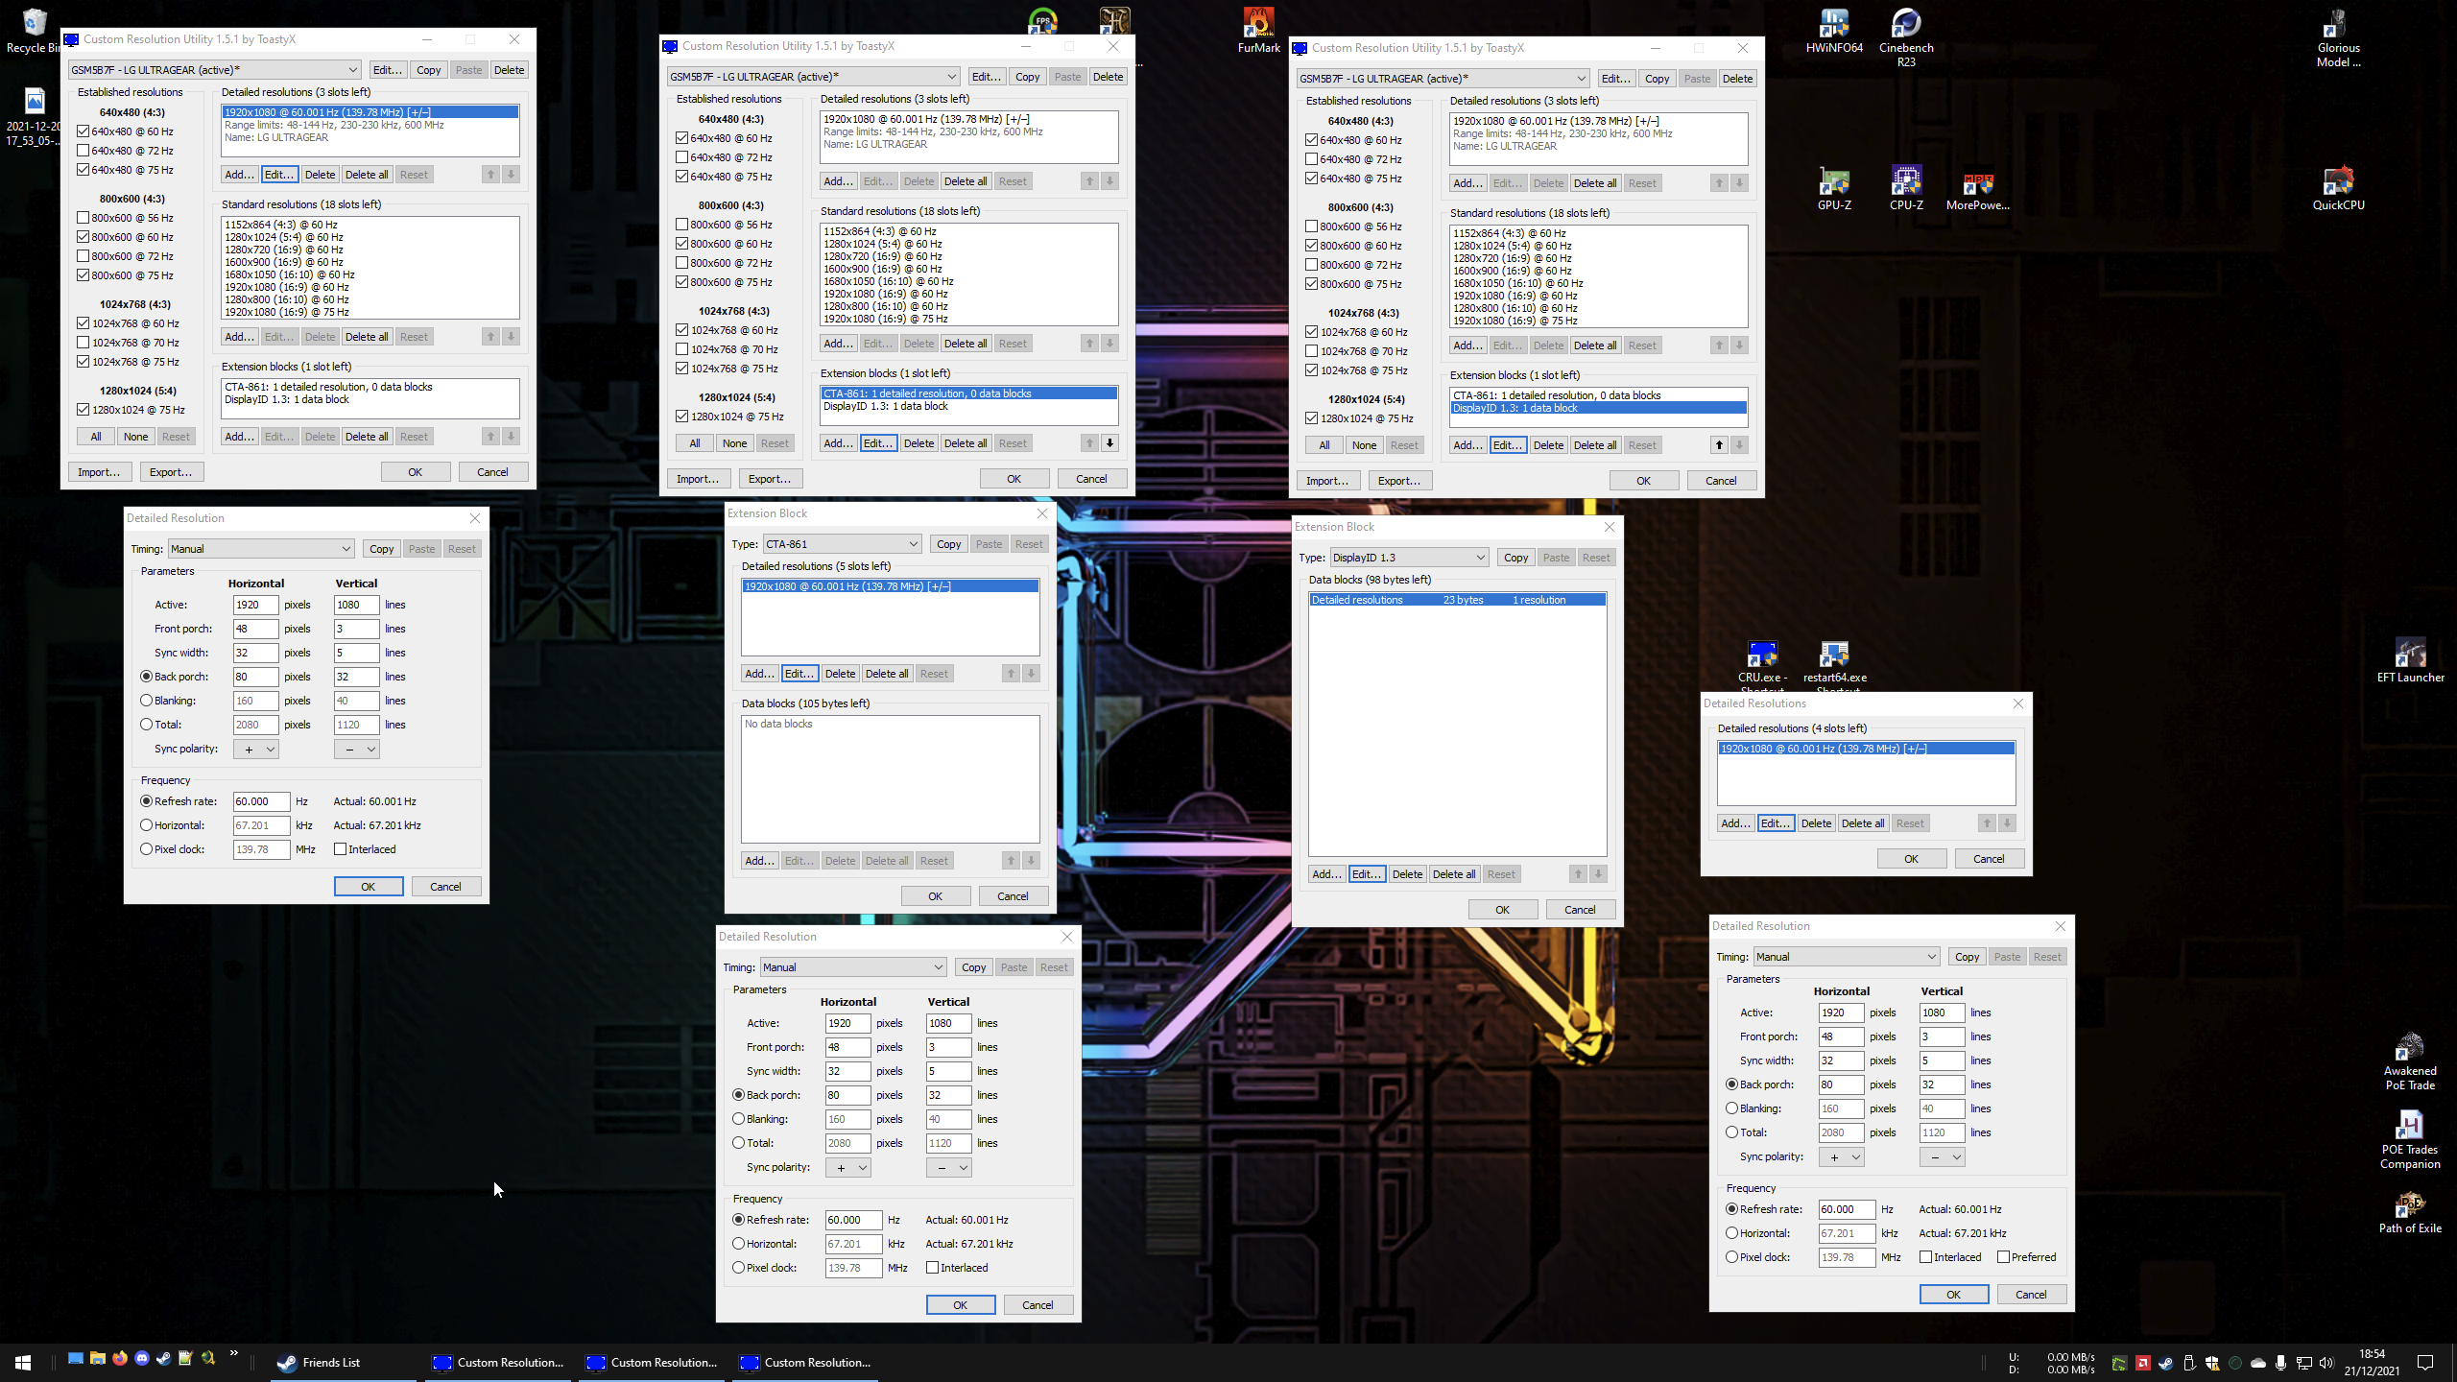Click the Windows Start button

[23, 1362]
